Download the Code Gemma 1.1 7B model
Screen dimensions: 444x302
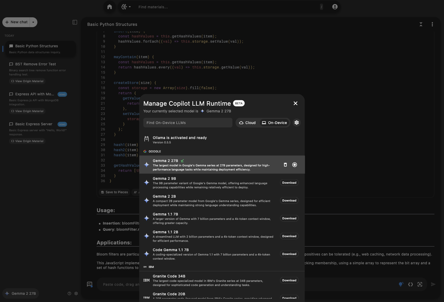[x=289, y=254]
